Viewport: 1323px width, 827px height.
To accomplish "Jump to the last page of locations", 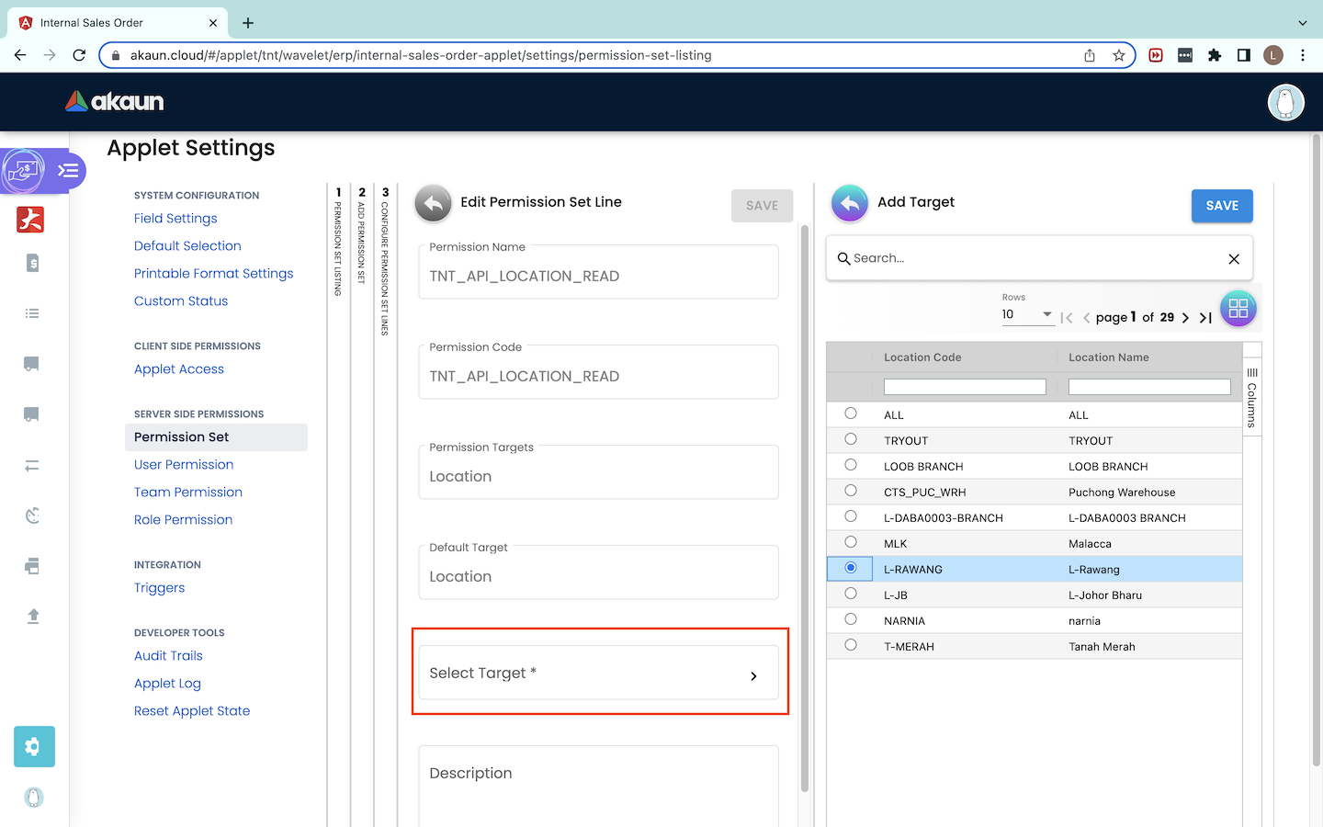I will pos(1205,318).
